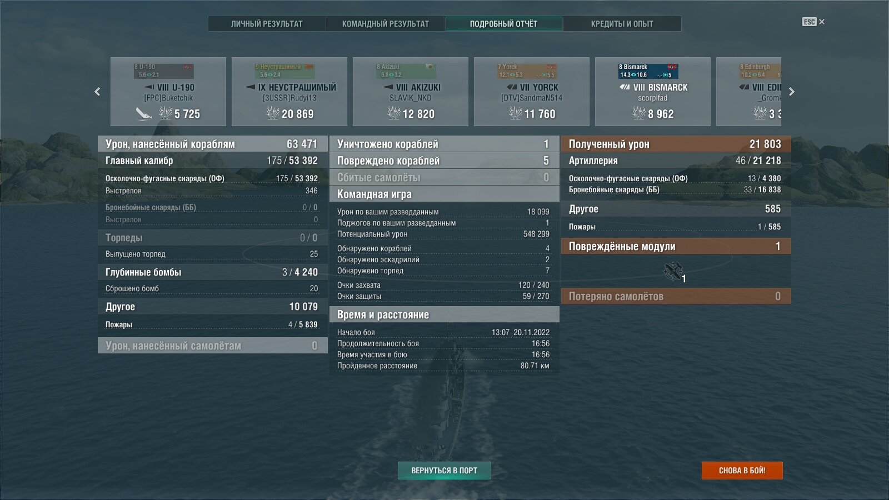Viewport: 889px width, 500px height.
Task: Click the Артиллерия row
Action: click(x=676, y=161)
